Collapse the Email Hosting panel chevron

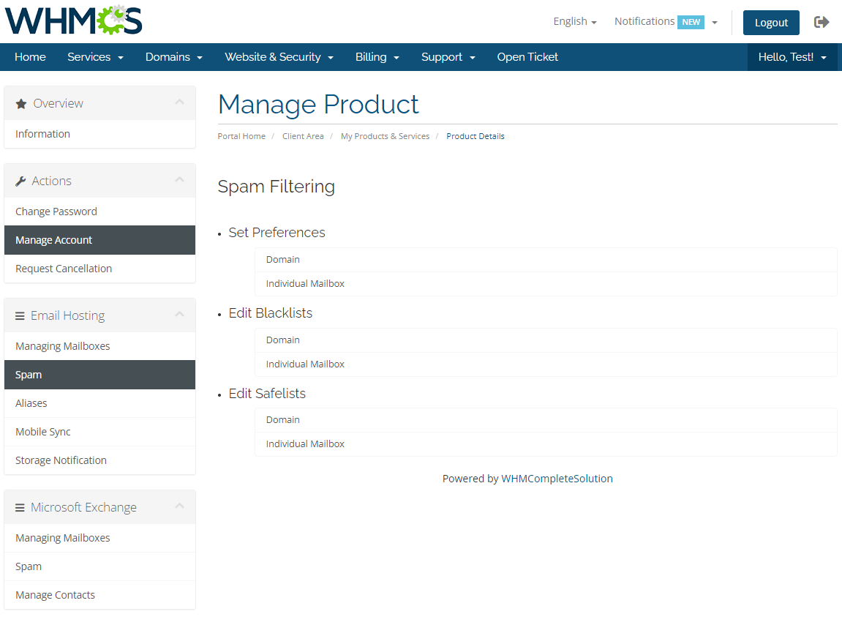(x=179, y=315)
